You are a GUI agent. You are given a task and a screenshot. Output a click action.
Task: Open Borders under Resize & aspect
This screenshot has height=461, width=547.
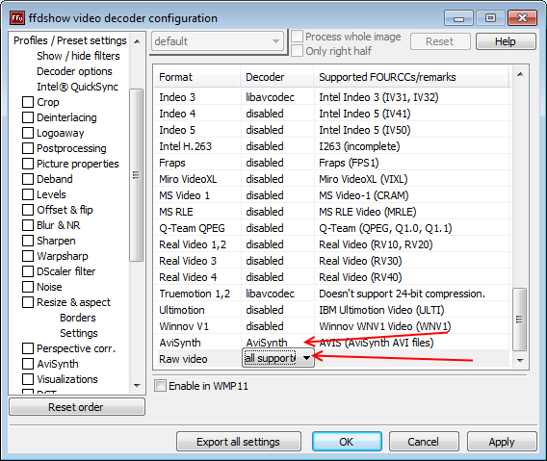[77, 318]
